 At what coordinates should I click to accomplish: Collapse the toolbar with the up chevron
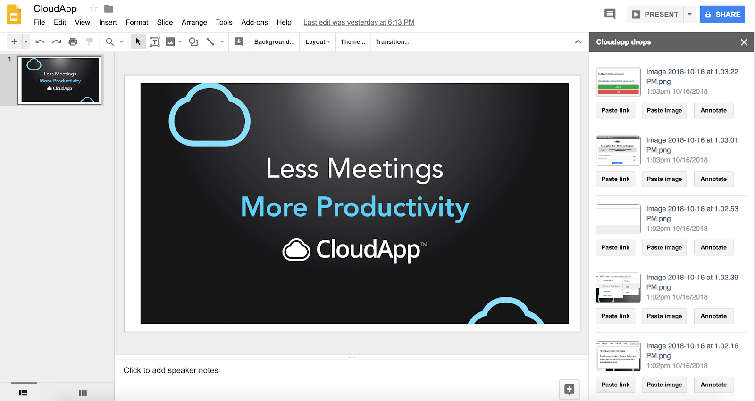(578, 42)
